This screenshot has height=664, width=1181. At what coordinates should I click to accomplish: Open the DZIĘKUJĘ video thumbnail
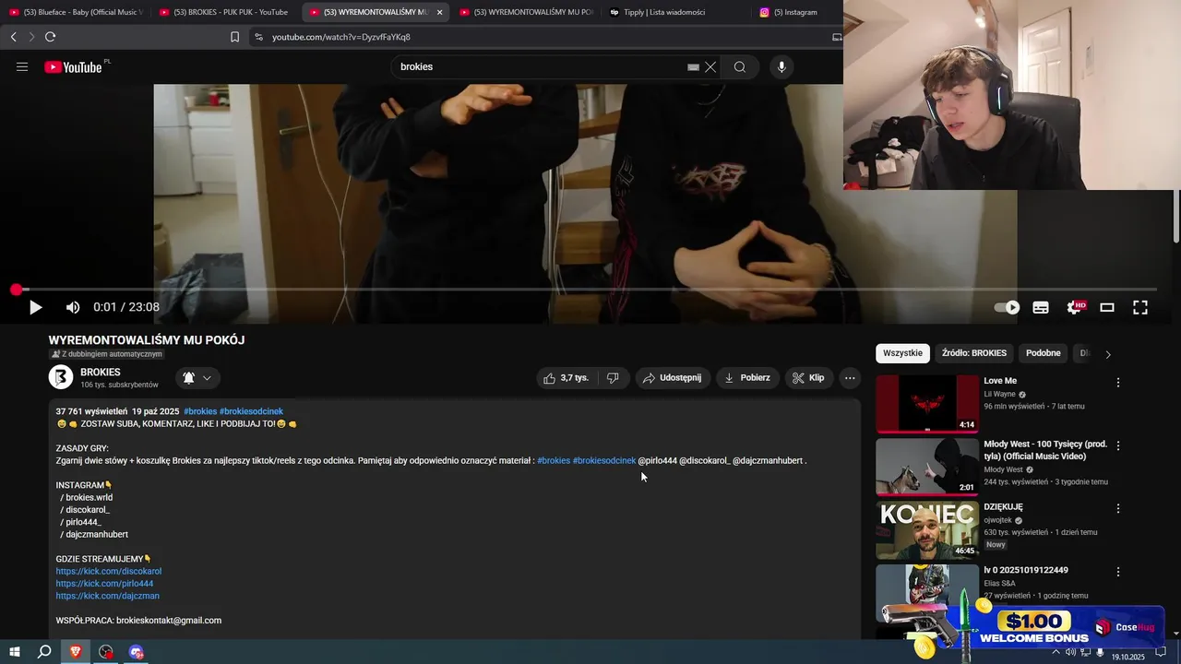927,529
